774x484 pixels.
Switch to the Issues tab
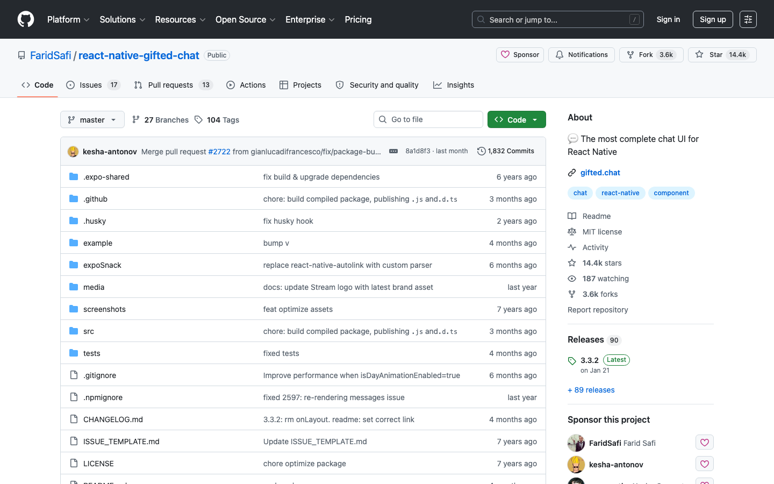tap(93, 85)
